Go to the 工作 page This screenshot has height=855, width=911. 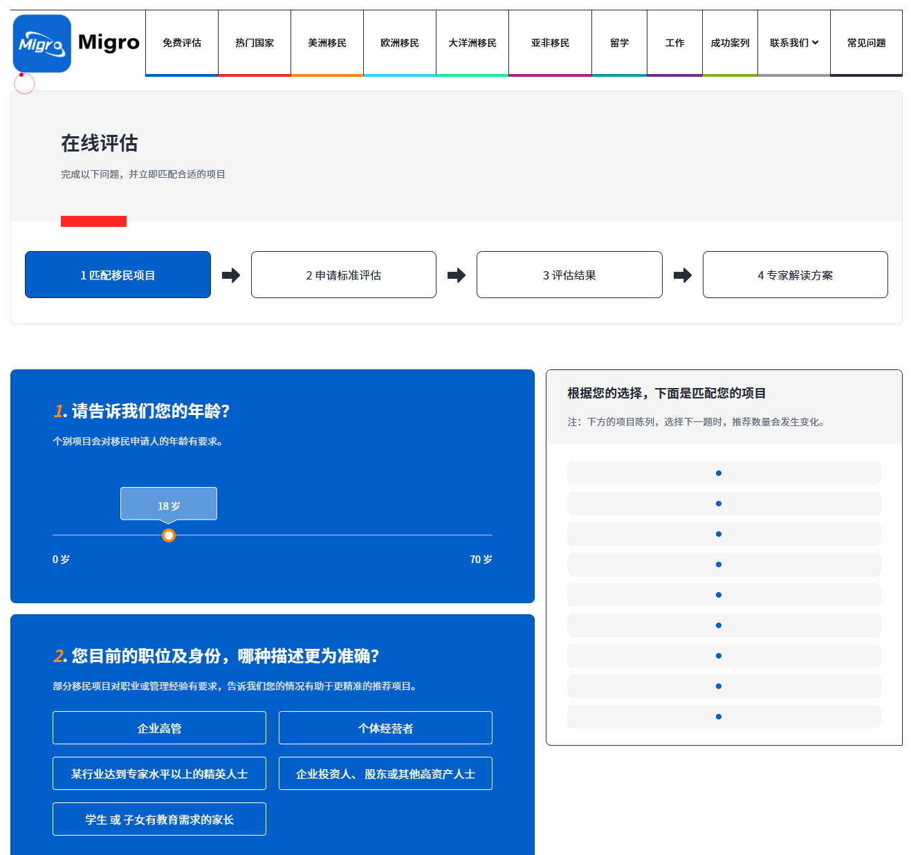tap(675, 43)
